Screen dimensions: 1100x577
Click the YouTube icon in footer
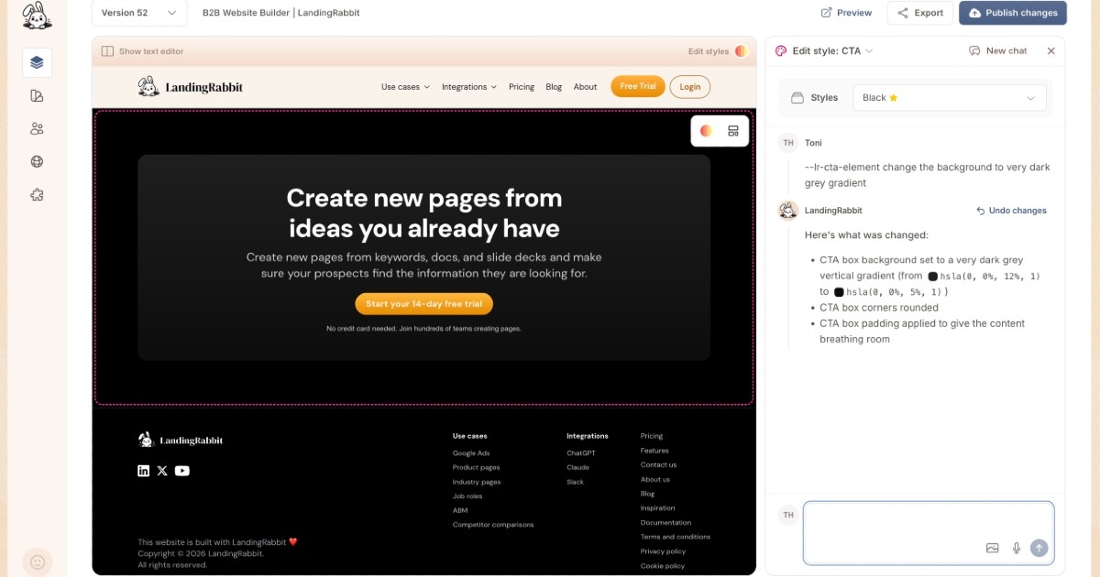pos(182,471)
